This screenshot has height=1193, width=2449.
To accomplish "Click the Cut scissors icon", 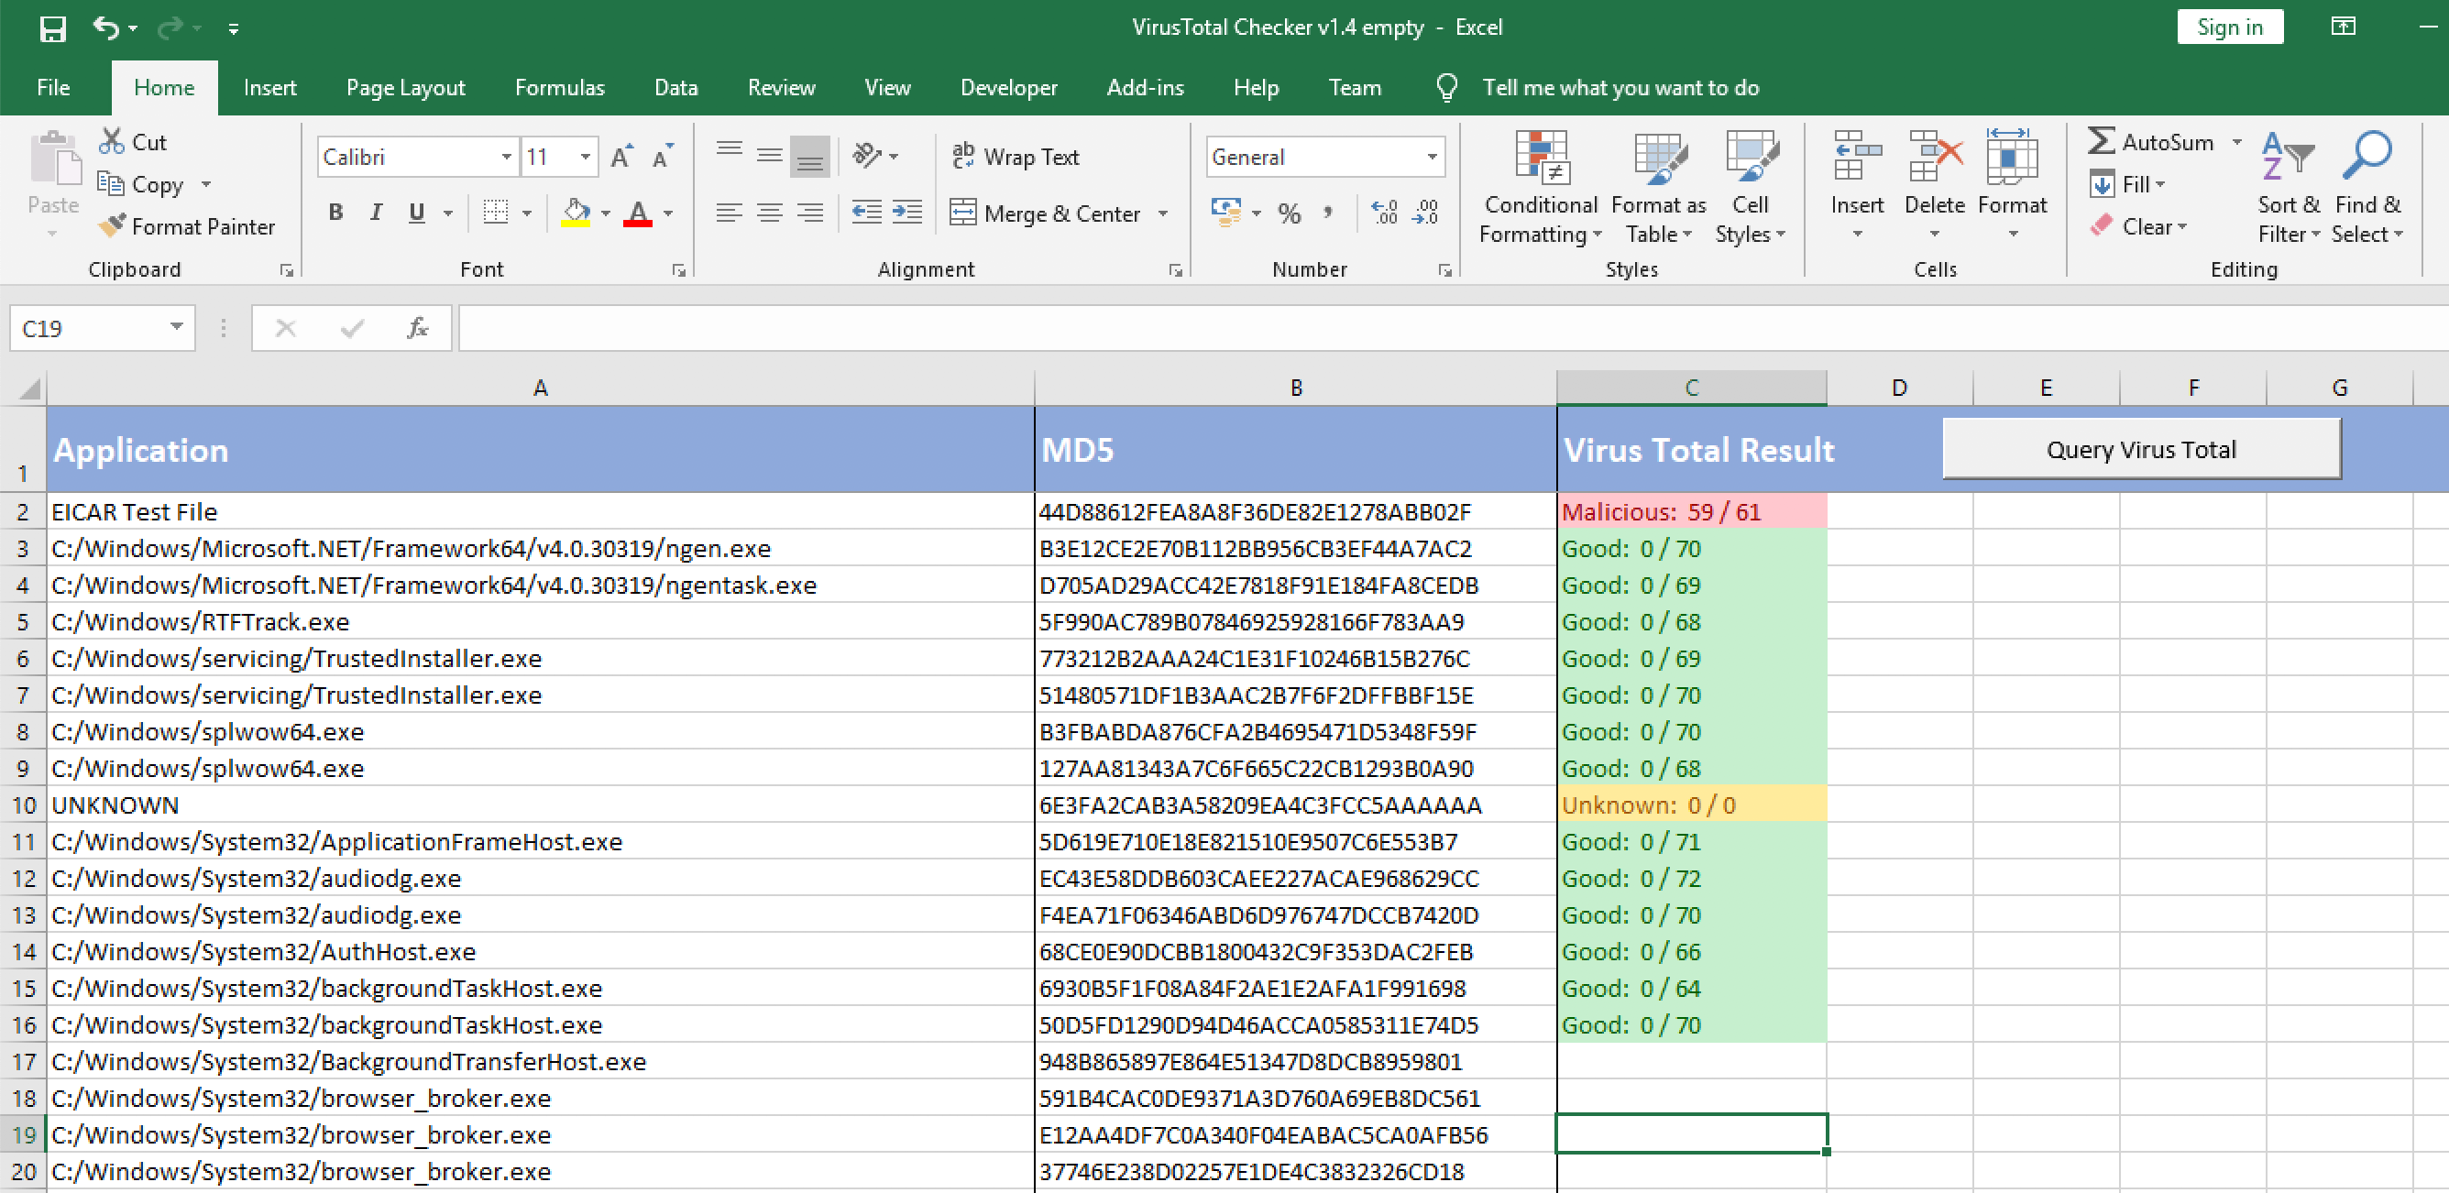I will pyautogui.click(x=112, y=142).
